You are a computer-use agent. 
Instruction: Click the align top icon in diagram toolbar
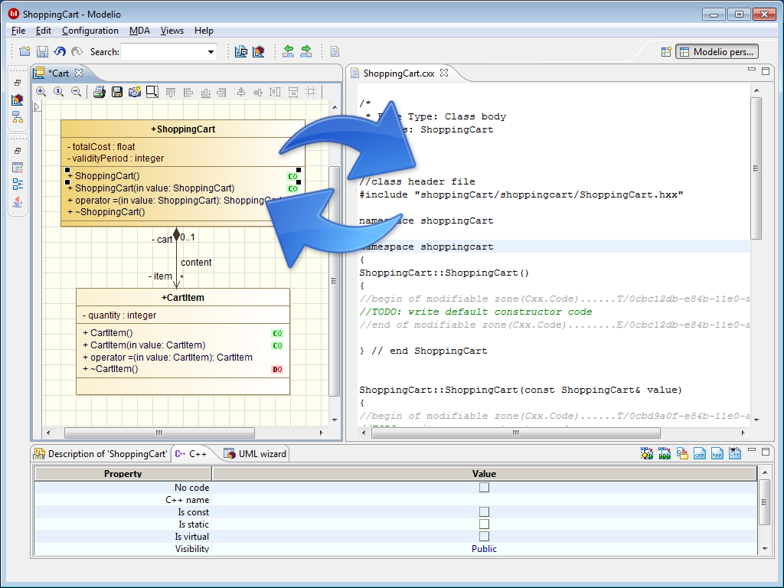[x=171, y=93]
